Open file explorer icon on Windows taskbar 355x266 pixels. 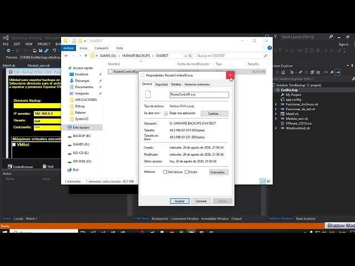191,232
